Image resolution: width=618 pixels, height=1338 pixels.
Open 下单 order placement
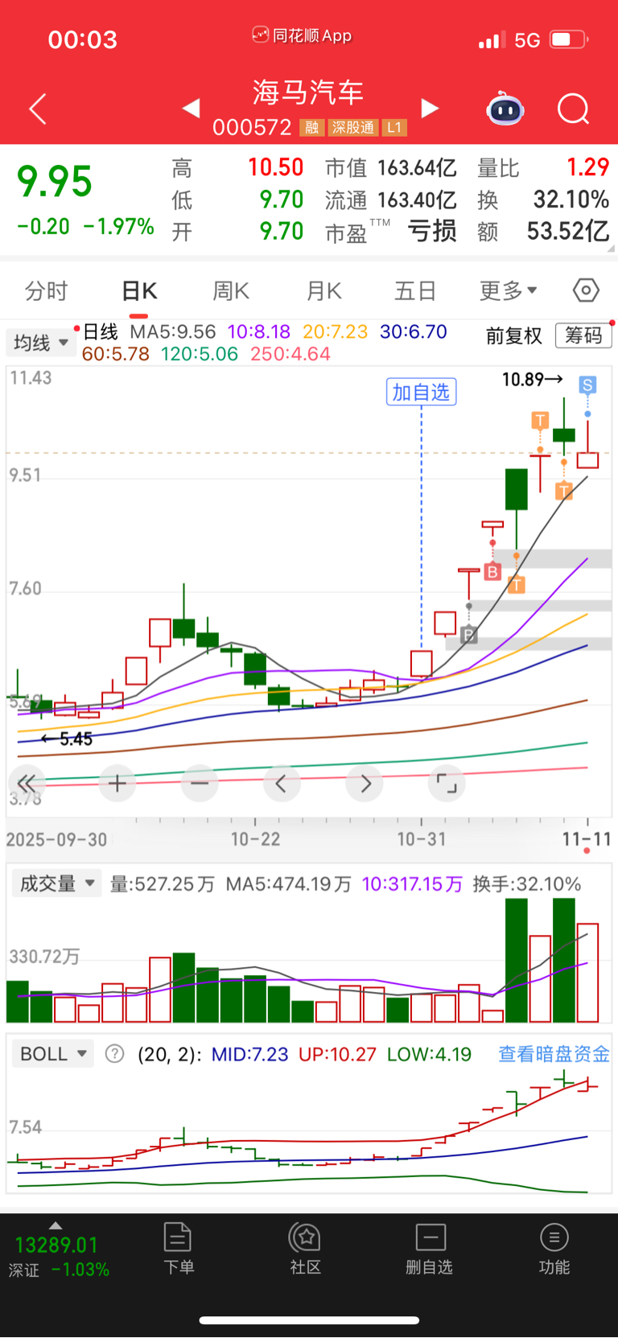coord(178,1248)
